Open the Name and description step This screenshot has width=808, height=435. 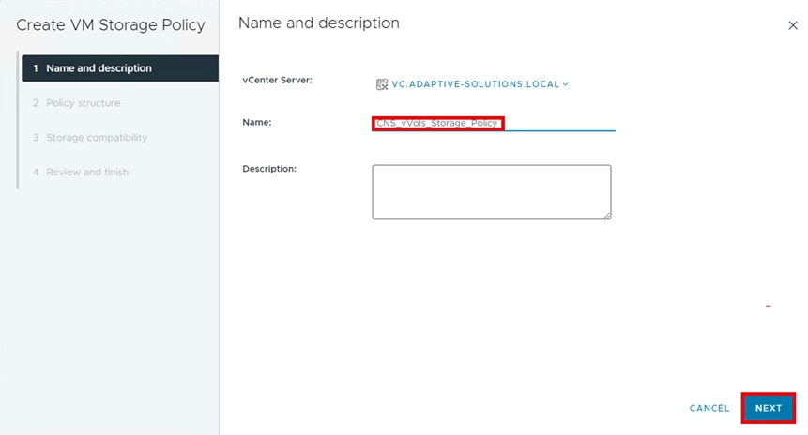pos(99,68)
